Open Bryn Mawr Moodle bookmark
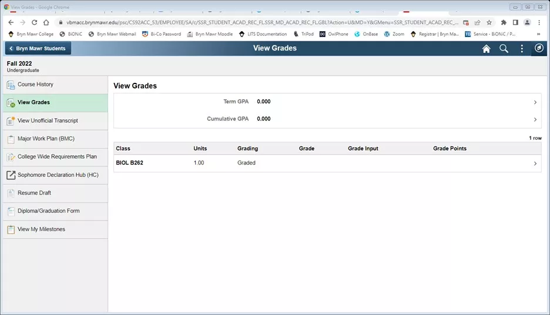 pos(210,34)
